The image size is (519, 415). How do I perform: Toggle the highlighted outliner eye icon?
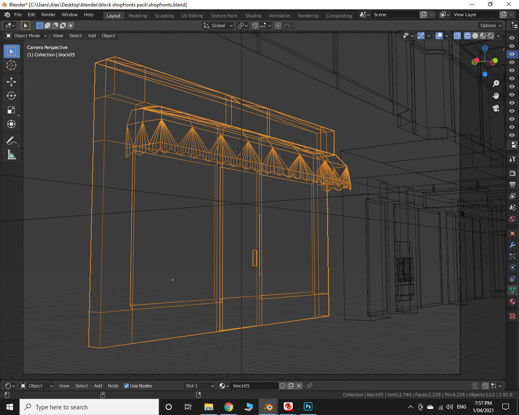(x=512, y=54)
